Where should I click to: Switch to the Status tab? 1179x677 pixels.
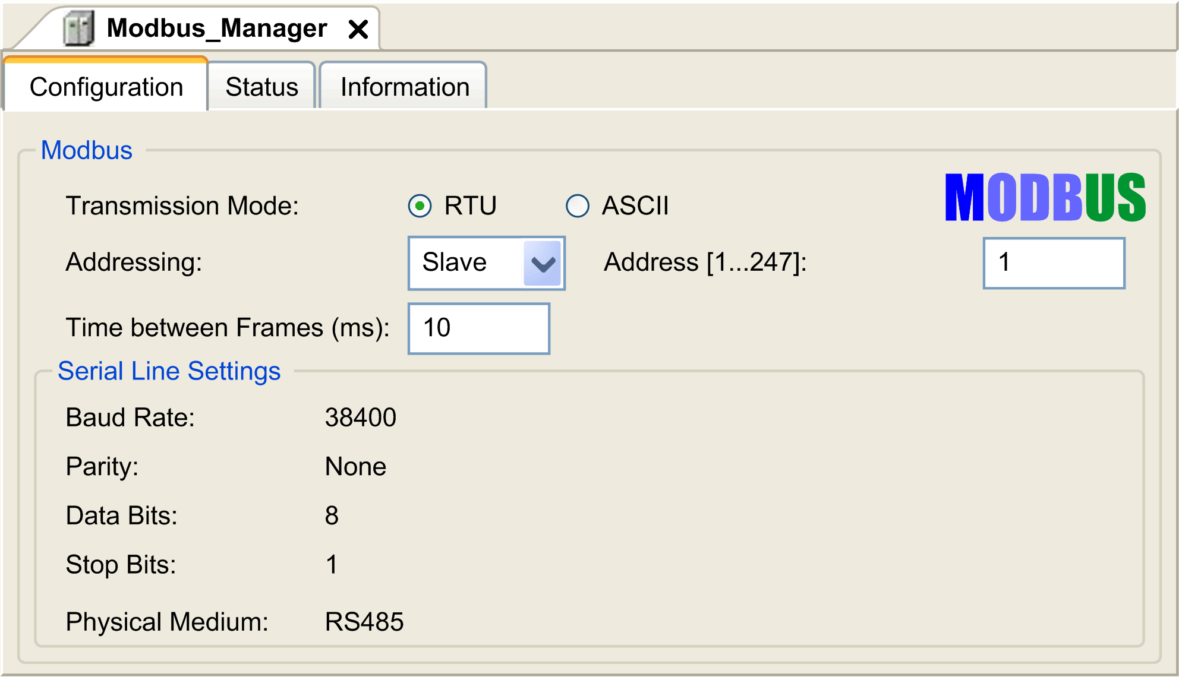tap(261, 87)
